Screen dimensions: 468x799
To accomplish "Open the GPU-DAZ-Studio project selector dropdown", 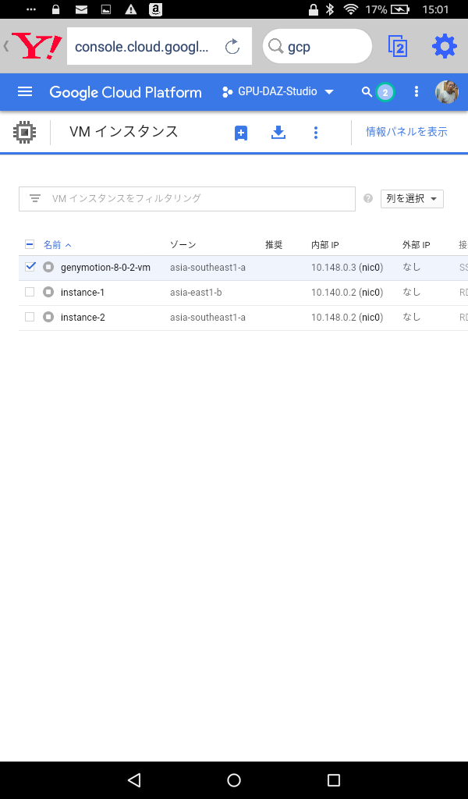I will [278, 92].
